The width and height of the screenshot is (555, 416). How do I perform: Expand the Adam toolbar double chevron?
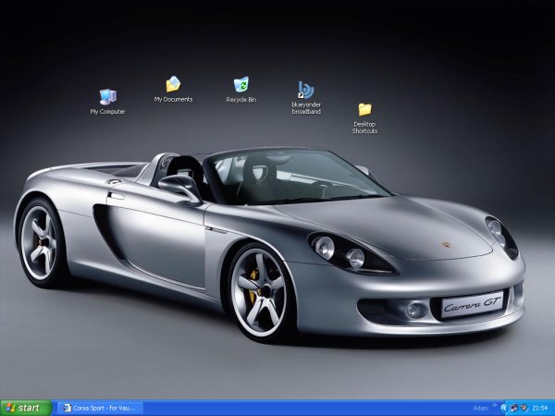click(495, 404)
